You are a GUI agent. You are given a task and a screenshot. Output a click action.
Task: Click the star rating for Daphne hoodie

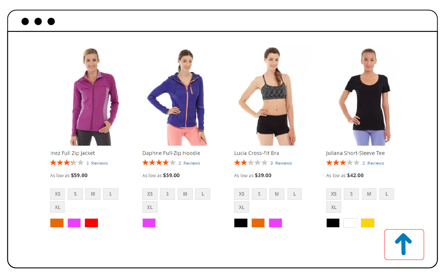[x=159, y=163]
